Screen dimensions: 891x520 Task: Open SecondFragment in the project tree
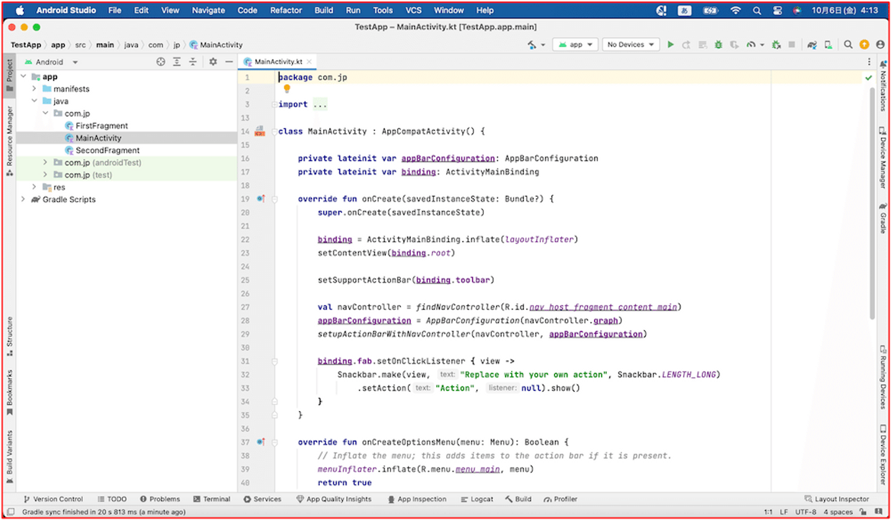(x=107, y=150)
